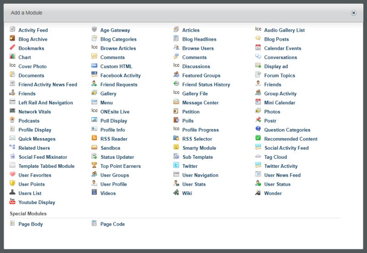This screenshot has width=367, height=253.
Task: Click the Tag Cloud icon
Action: 258,156
